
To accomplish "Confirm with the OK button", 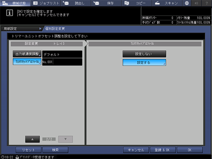I will click(190, 150).
